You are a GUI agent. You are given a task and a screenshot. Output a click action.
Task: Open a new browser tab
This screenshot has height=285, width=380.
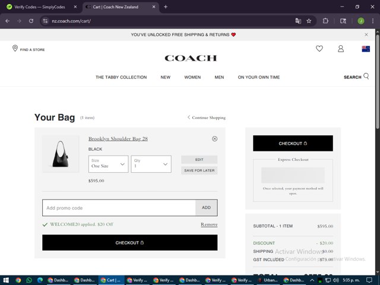tap(166, 7)
